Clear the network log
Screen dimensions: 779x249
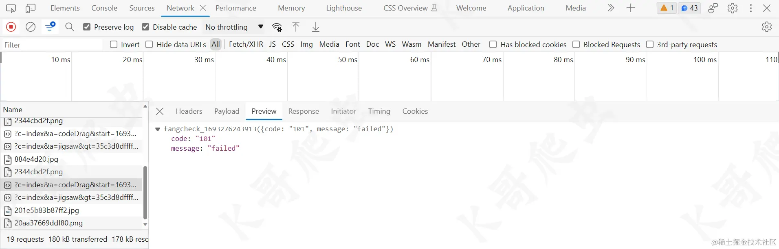pyautogui.click(x=31, y=27)
